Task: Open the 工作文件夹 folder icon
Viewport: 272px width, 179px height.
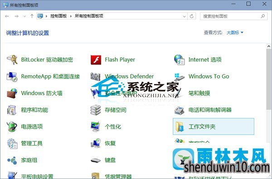Action: click(180, 126)
